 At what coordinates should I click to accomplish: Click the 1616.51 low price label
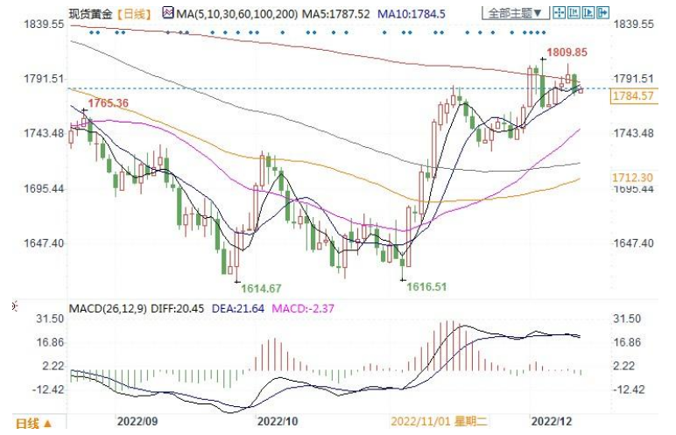click(426, 287)
